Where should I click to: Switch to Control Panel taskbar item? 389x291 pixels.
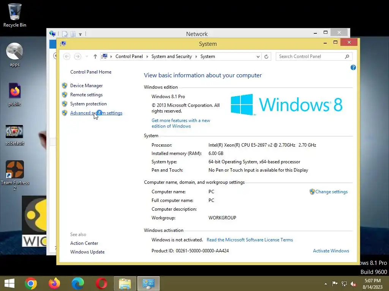coord(149,283)
